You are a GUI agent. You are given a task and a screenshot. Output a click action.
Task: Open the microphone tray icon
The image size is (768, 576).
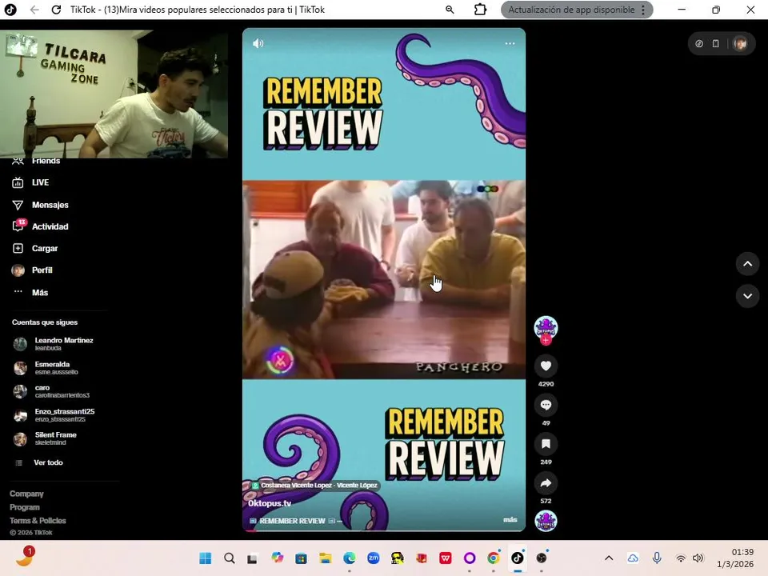(x=657, y=558)
